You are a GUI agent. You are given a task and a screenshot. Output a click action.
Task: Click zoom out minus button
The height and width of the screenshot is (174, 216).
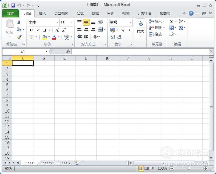click(x=172, y=168)
